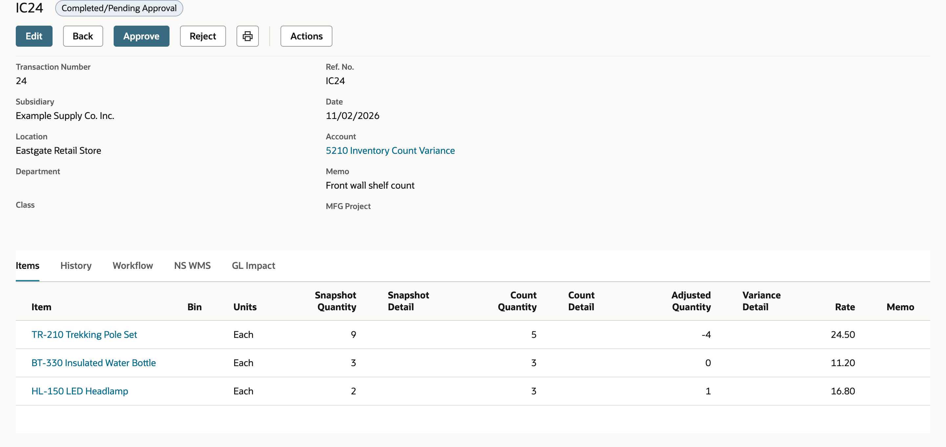This screenshot has width=946, height=447.
Task: Open the HL-150 LED Headlamp item
Action: coord(80,391)
